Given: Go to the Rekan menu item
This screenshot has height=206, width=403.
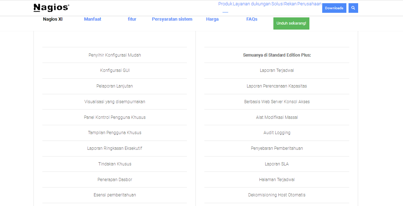Looking at the screenshot, I should click(x=290, y=4).
